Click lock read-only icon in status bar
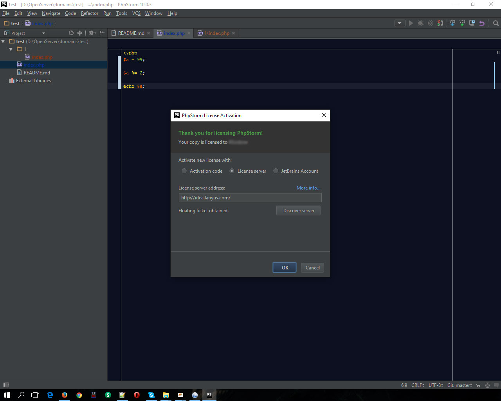 coord(478,385)
